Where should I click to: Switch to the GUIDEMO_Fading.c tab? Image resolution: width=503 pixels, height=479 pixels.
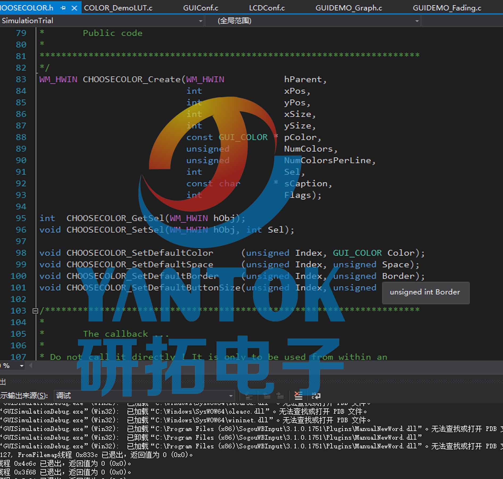click(x=447, y=8)
